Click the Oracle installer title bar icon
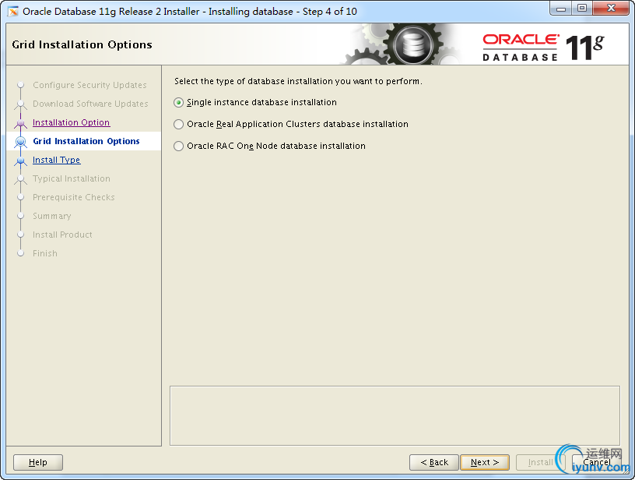Screen dimensions: 635x480 [13, 12]
